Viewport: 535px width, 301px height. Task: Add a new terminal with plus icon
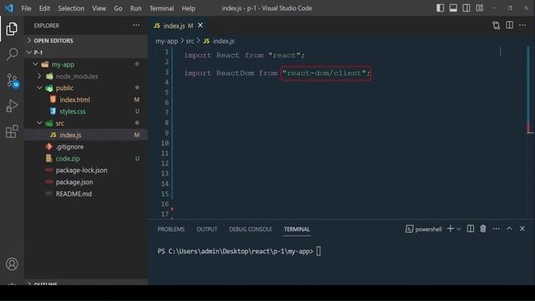click(451, 228)
